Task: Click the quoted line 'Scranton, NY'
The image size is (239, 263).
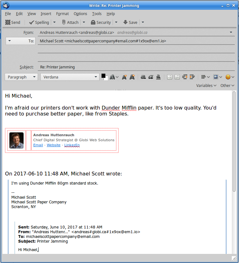Action: pos(24,207)
